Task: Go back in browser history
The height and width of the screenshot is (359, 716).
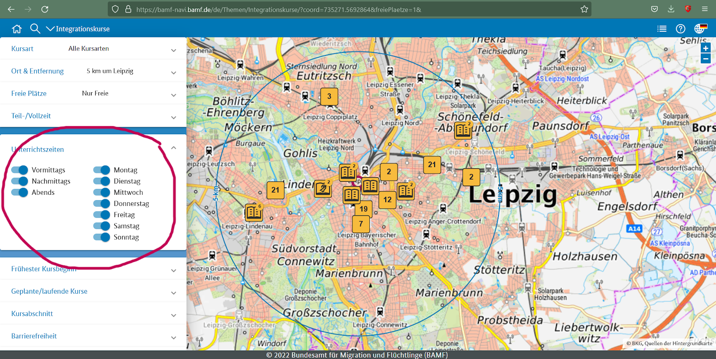Action: [x=11, y=9]
